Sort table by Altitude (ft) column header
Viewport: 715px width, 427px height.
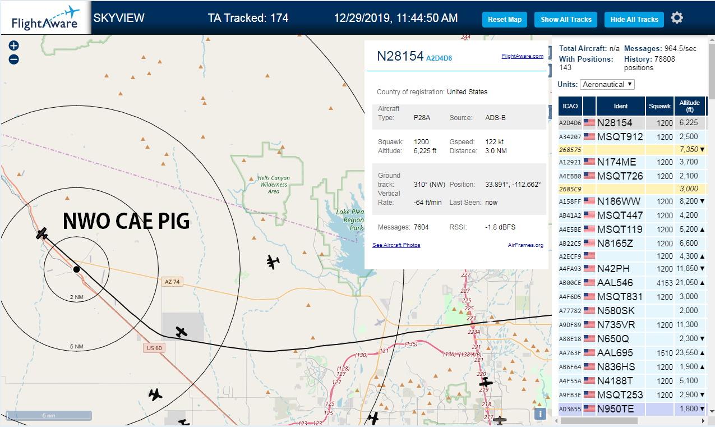tap(690, 106)
